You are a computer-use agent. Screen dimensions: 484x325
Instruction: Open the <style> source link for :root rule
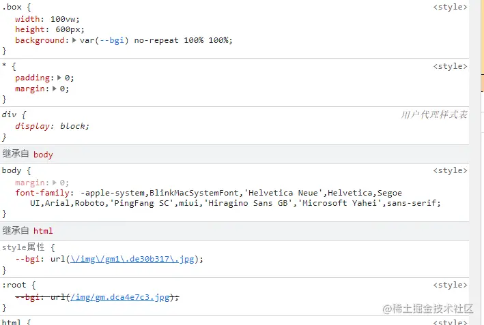(450, 285)
